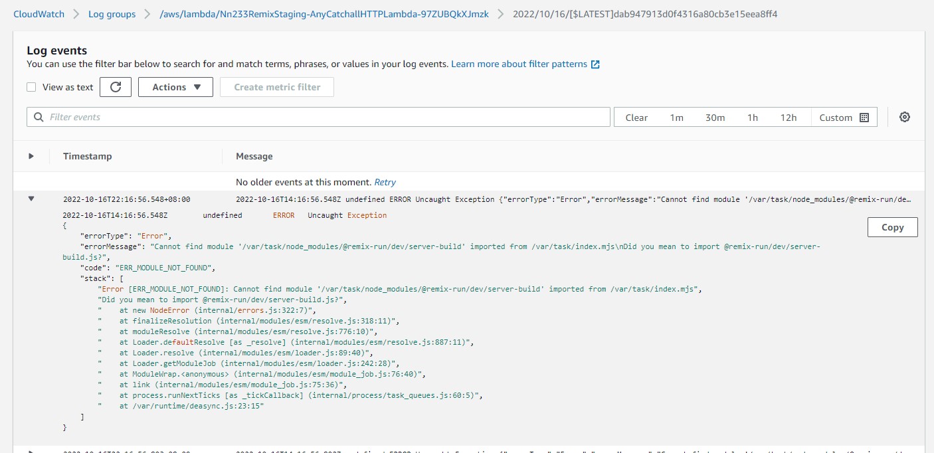Viewport: 934px width, 453px height.
Task: Click the search magnifier in the filter bar
Action: click(x=38, y=116)
